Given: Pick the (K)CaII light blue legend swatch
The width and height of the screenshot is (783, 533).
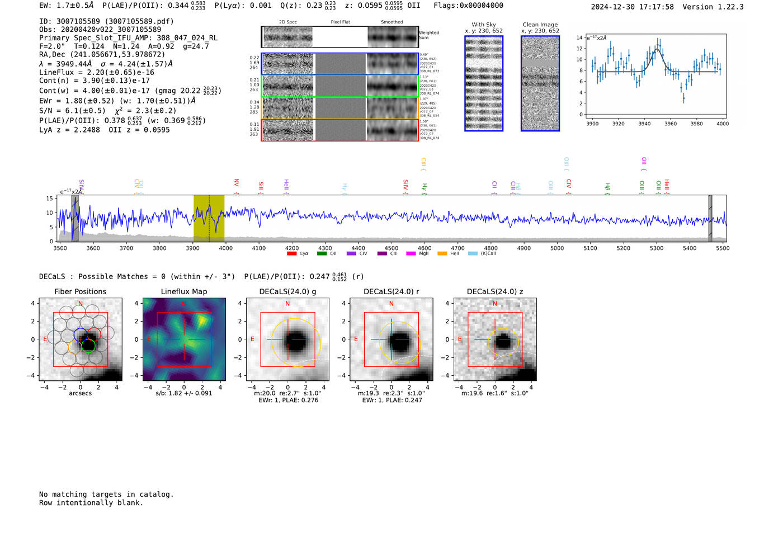Looking at the screenshot, I should pos(473,253).
